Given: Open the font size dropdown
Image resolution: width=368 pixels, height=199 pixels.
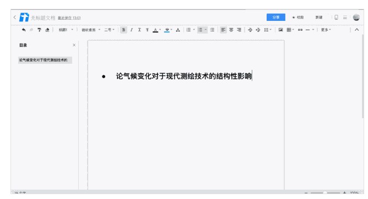Looking at the screenshot, I should point(109,30).
